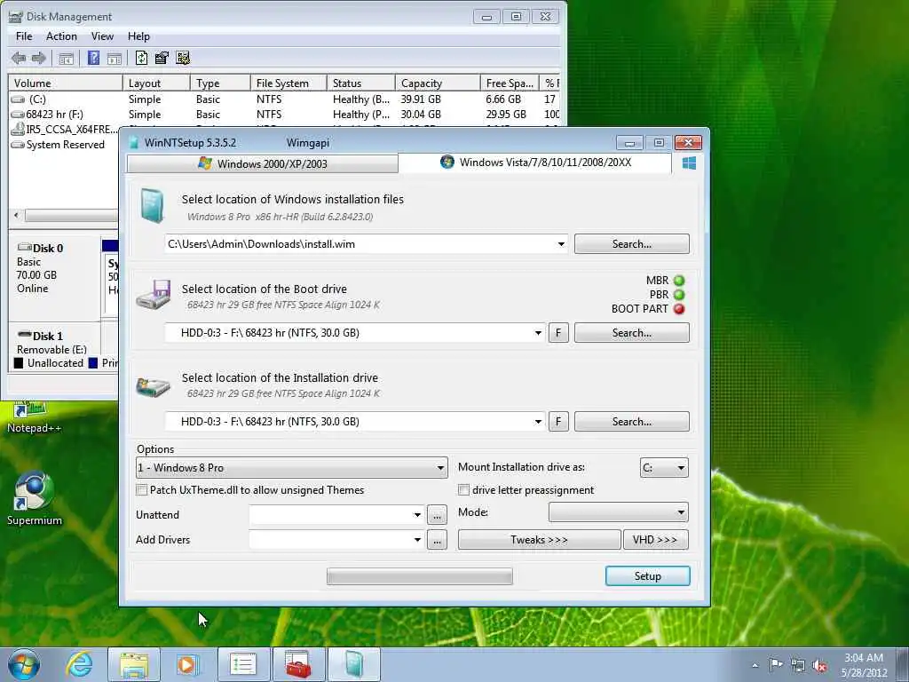
Task: Click the red BOOT PART status indicator
Action: tap(679, 309)
